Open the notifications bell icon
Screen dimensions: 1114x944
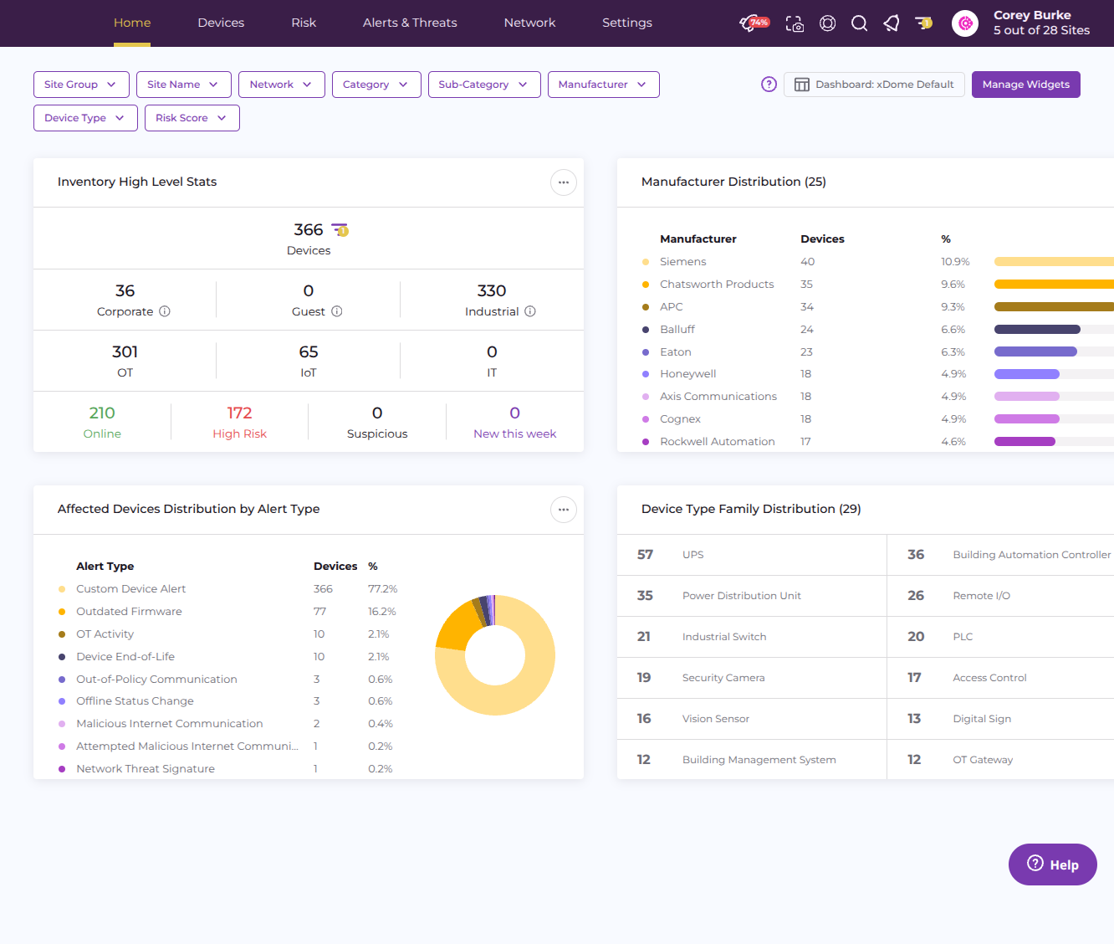[892, 23]
